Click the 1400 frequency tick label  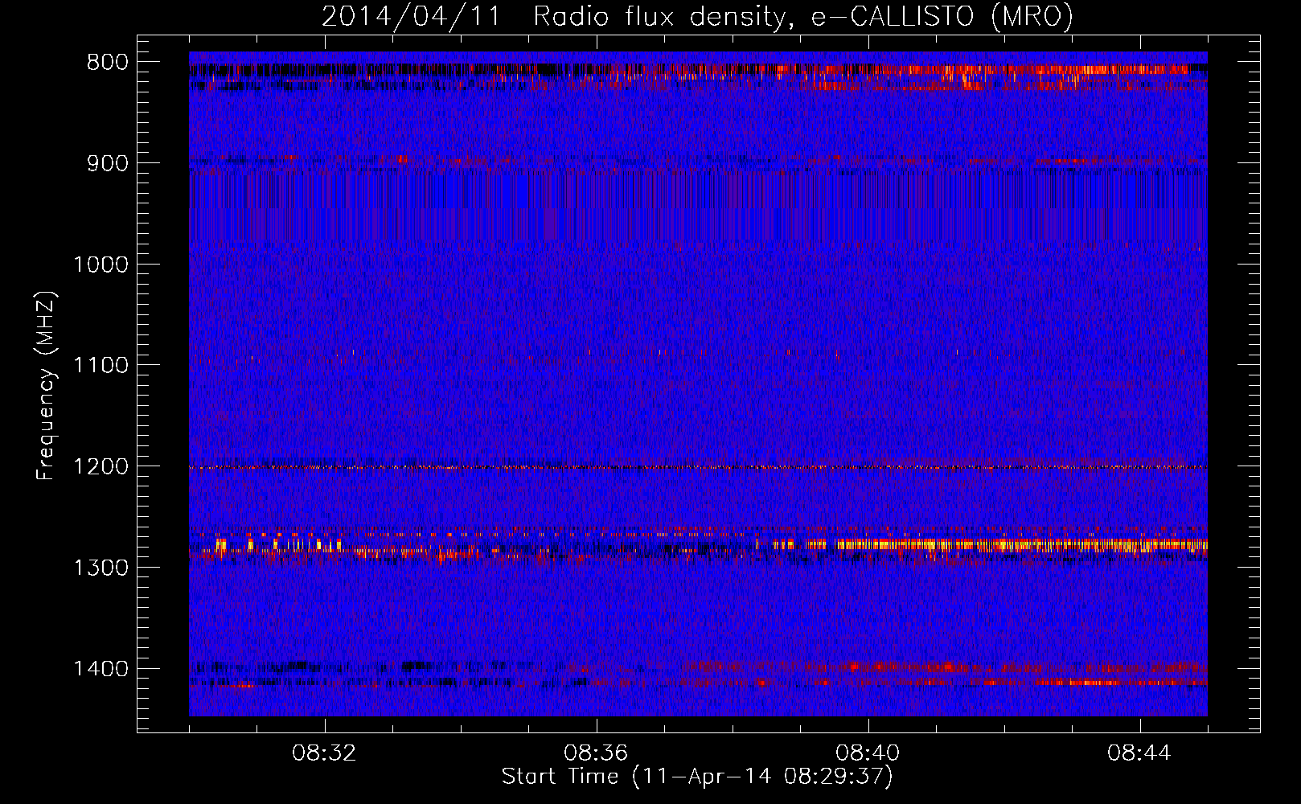point(101,669)
